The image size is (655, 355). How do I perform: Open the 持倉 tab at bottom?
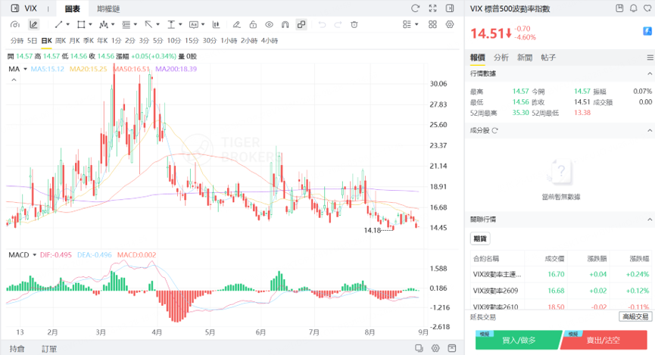click(x=17, y=349)
